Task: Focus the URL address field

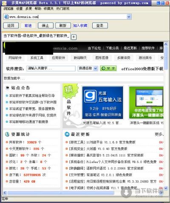Action: 68,17
